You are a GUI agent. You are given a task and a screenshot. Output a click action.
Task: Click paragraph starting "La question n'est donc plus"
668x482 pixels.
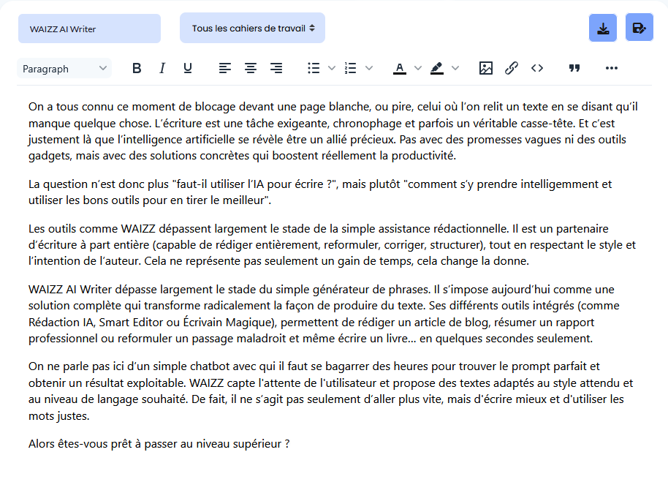coord(320,192)
